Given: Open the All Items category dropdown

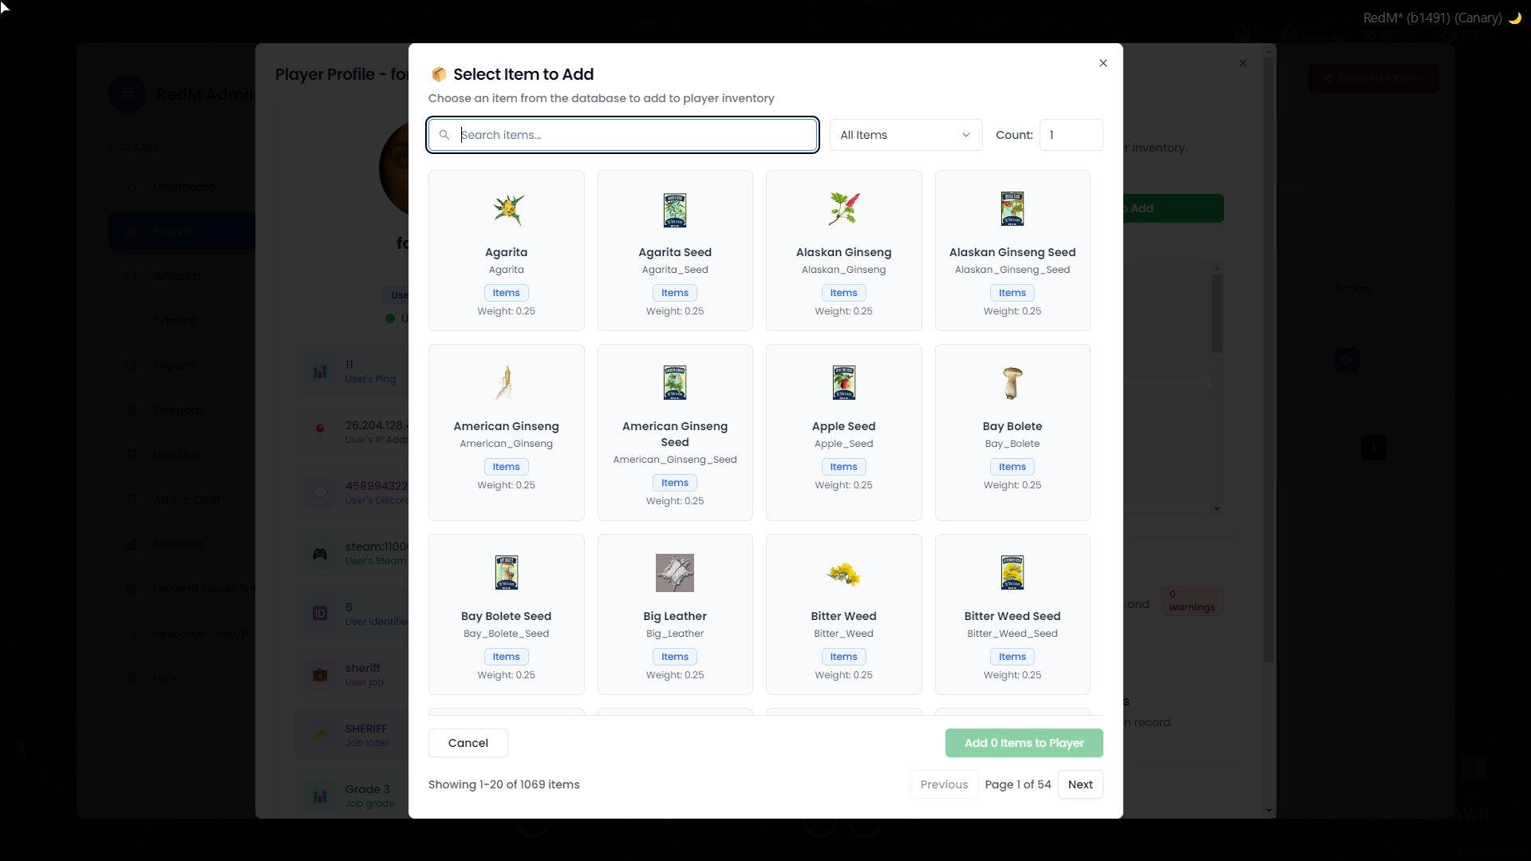Looking at the screenshot, I should tap(906, 135).
